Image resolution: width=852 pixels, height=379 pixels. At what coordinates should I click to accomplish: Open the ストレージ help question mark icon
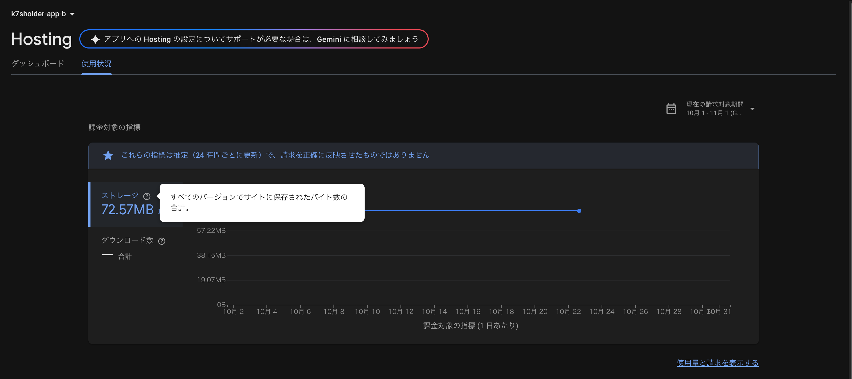(x=147, y=196)
